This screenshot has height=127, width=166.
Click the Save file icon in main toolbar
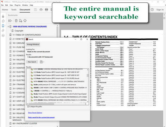coord(36,10)
